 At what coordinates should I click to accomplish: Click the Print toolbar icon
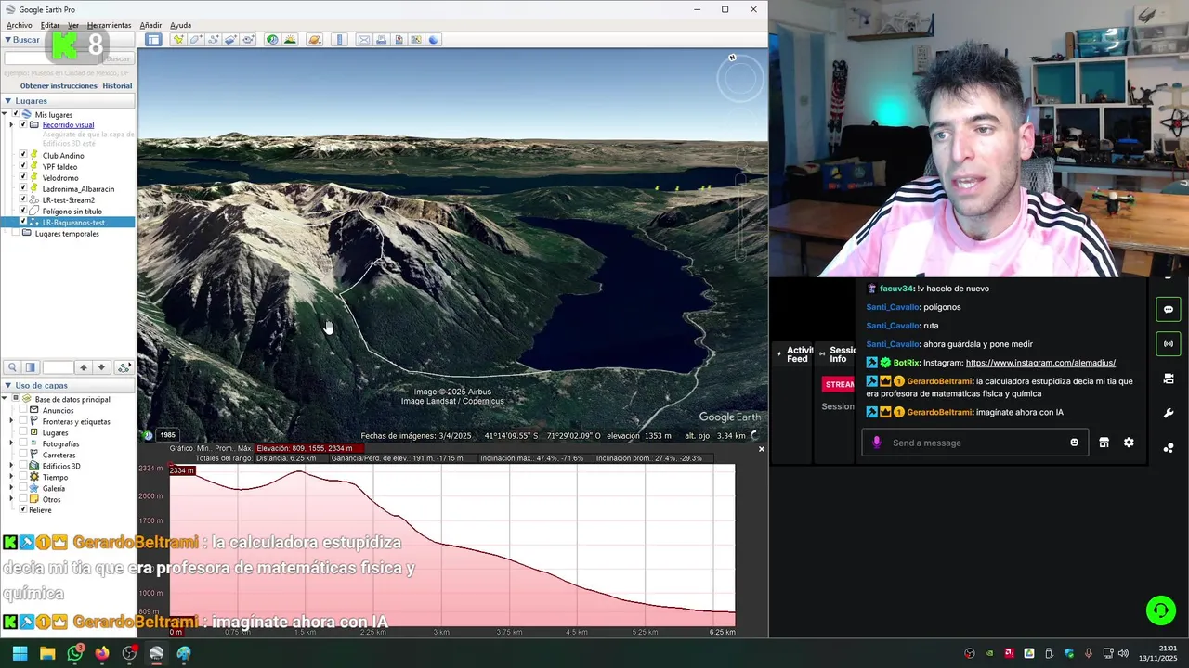pos(381,39)
